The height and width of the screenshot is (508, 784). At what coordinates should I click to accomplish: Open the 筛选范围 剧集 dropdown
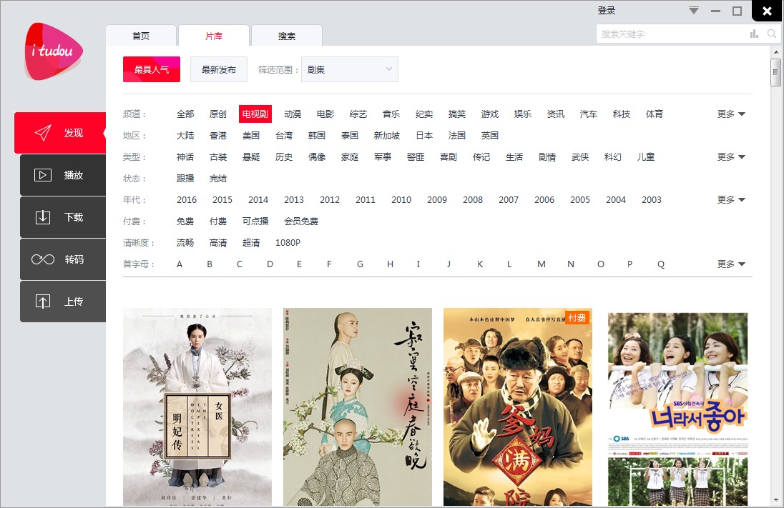350,69
